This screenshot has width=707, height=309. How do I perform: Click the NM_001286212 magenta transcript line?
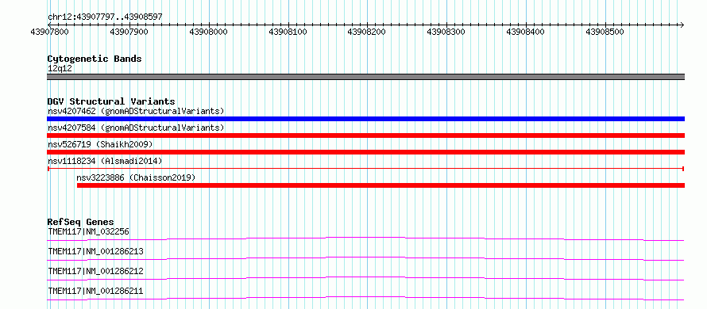(365, 278)
